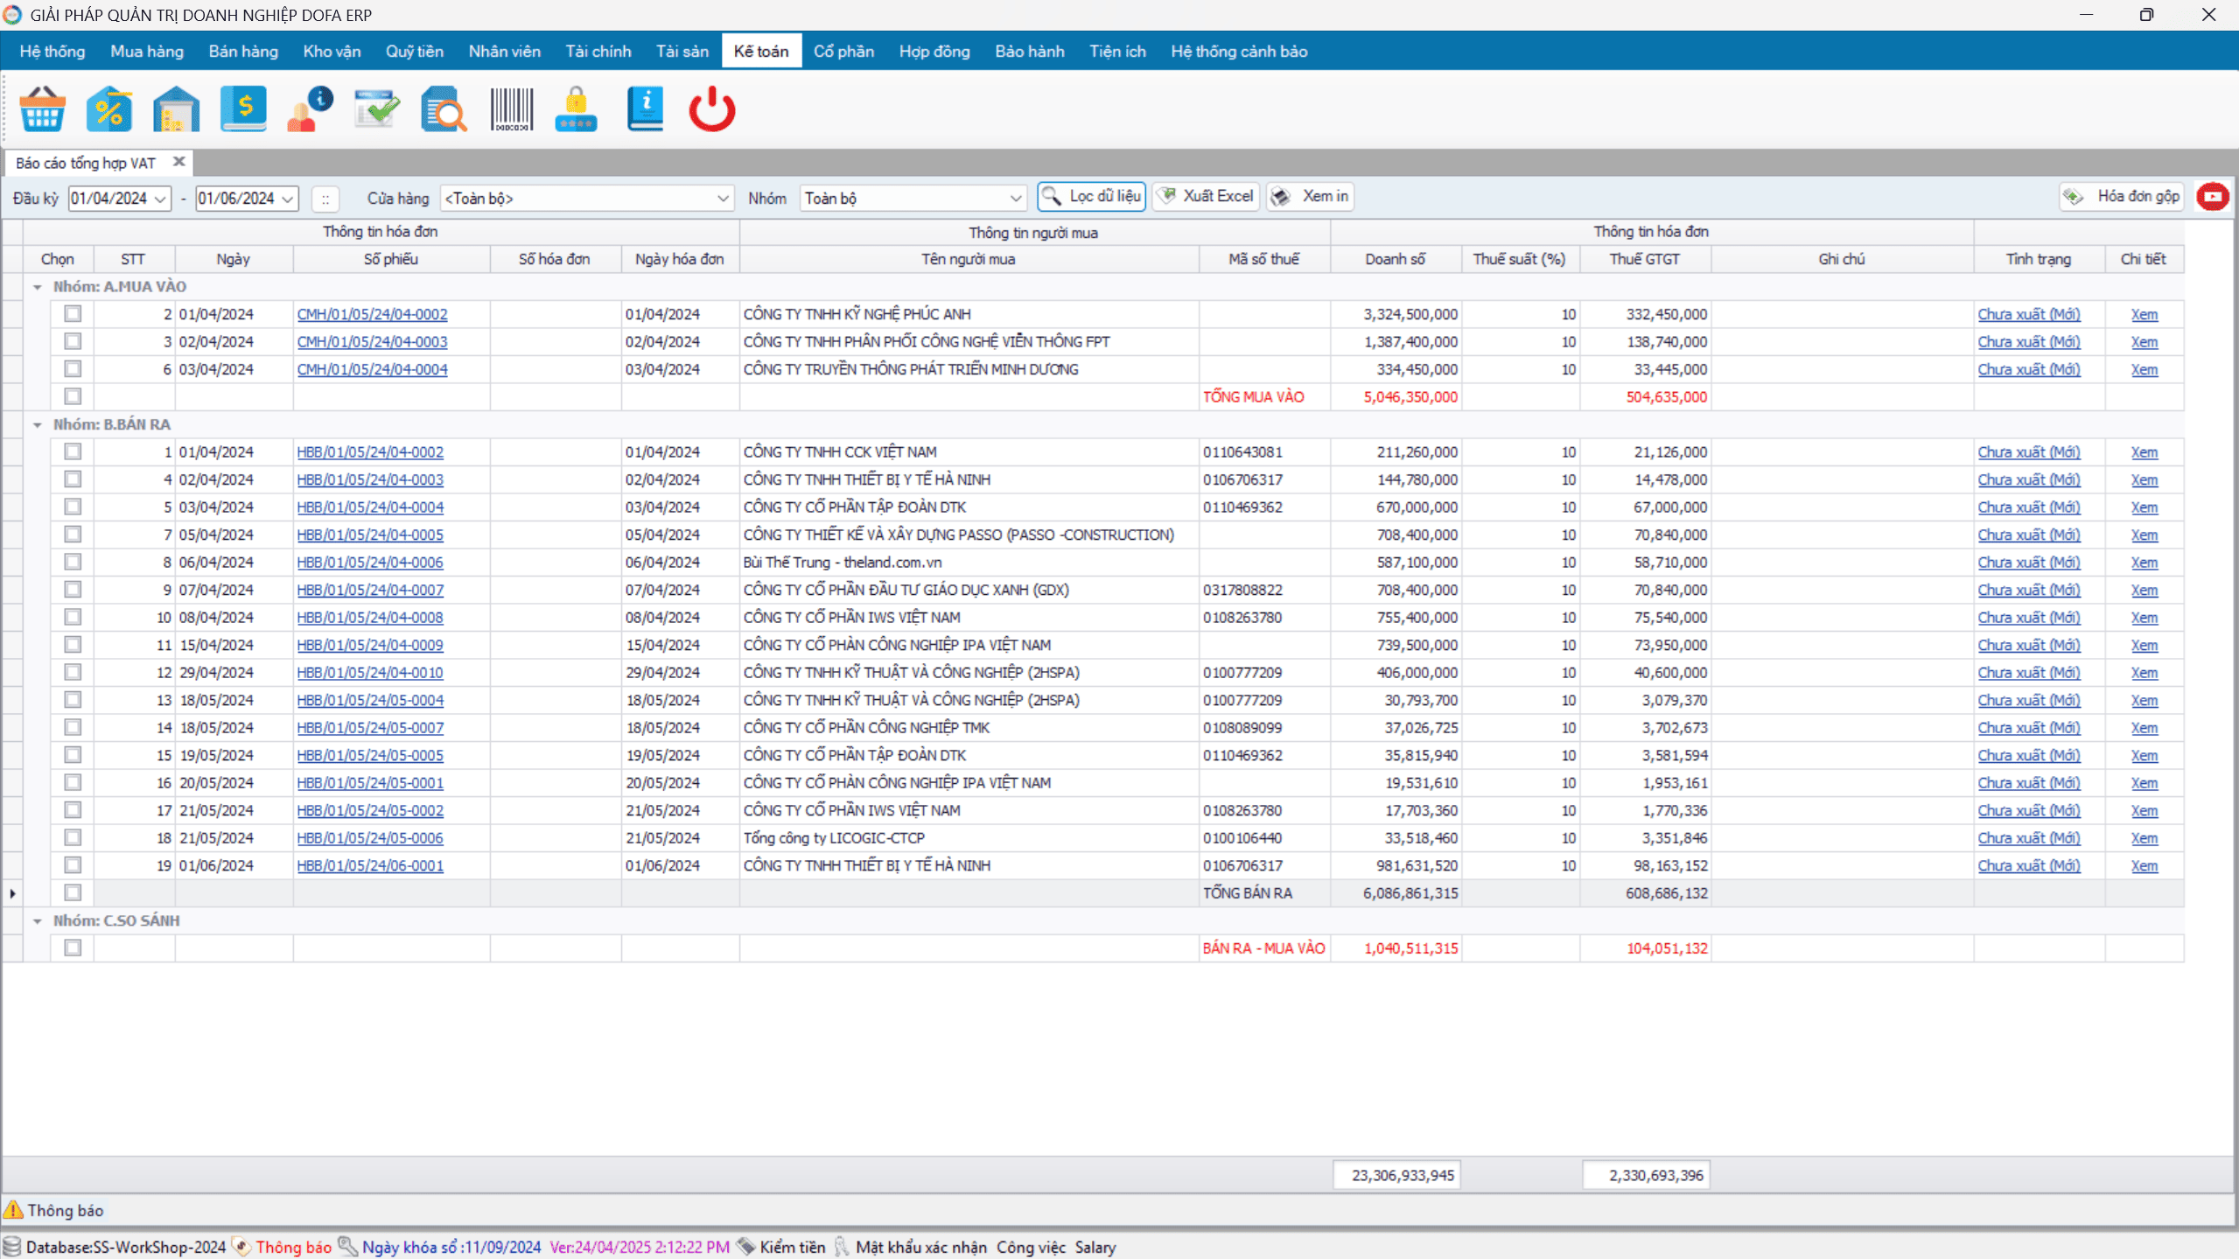Screen dimensions: 2239x1259
Task: Close the Báo cáo tổng hợp VAT tab
Action: click(x=178, y=162)
